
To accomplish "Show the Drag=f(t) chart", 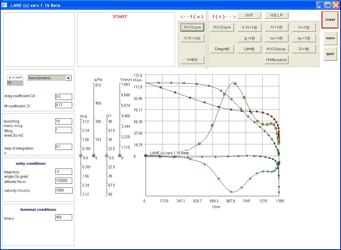I will click(x=222, y=49).
